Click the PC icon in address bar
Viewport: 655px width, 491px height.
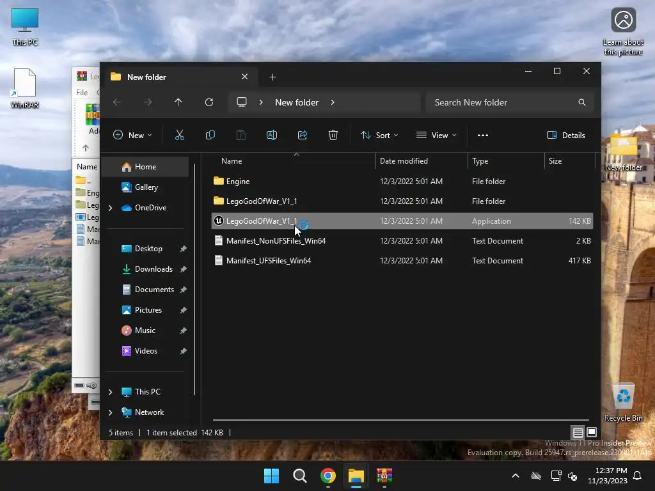click(242, 102)
